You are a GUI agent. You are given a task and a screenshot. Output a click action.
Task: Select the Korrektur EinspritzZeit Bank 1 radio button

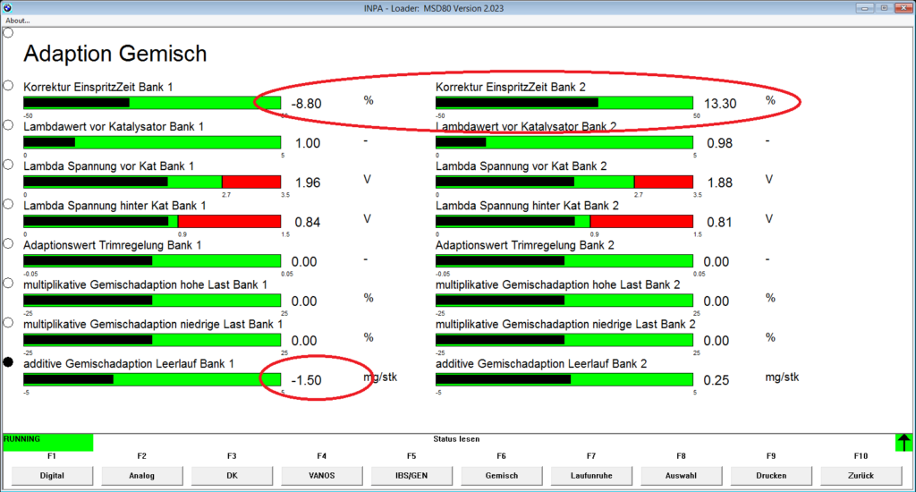[8, 86]
